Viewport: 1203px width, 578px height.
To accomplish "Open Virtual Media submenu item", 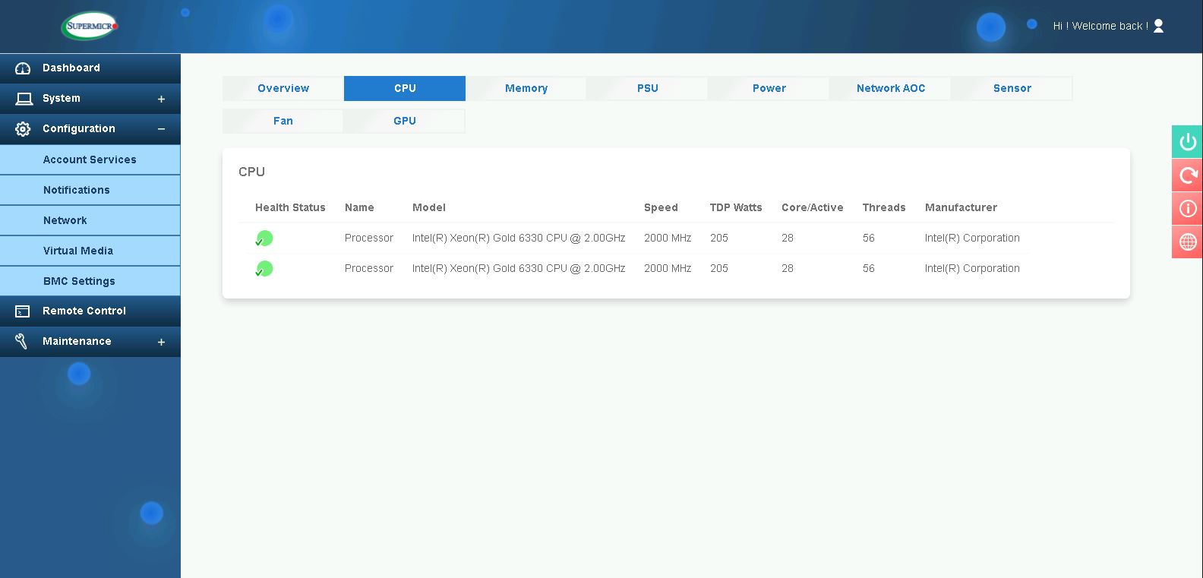I will pos(90,251).
